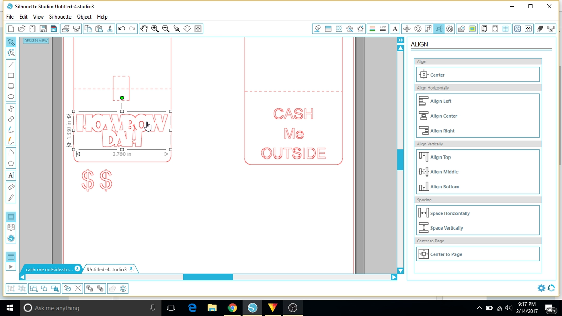
Task: Pick the Draw a Regular Polygon tool
Action: click(11, 163)
